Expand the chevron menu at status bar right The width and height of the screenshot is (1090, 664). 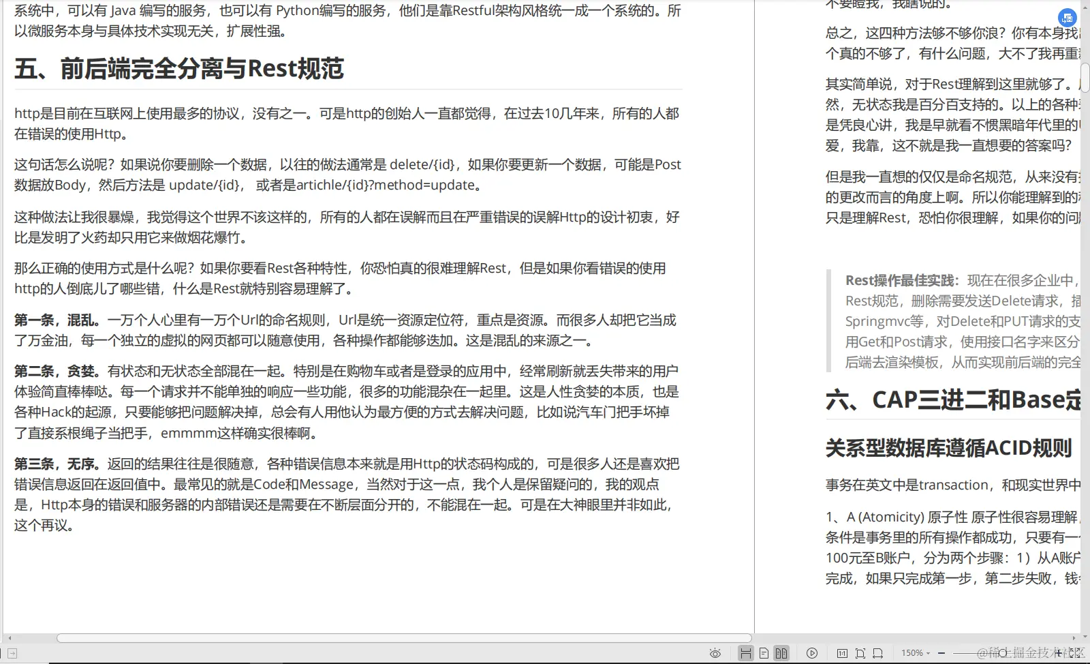(1085, 637)
